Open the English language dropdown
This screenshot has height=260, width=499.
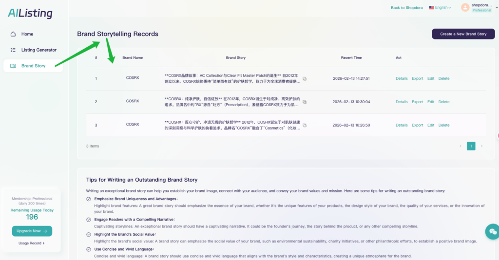click(x=440, y=8)
